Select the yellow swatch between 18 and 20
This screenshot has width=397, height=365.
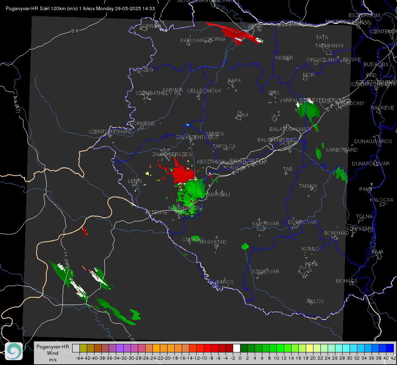(x=309, y=348)
